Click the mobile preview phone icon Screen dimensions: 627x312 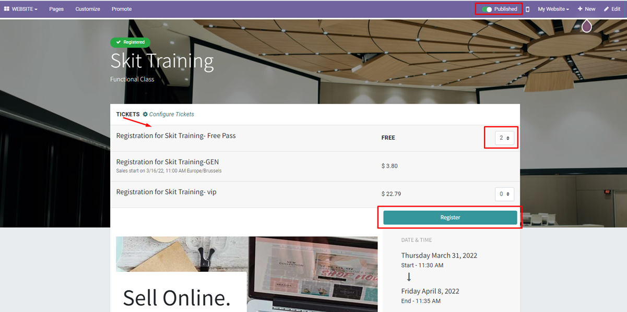(x=527, y=9)
